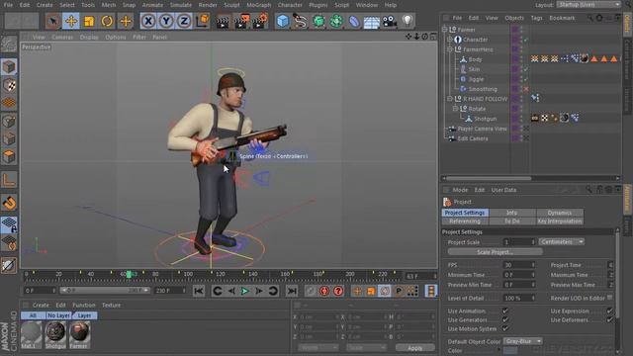Switch to Dynamics tab
This screenshot has height=356, width=633.
(560, 213)
